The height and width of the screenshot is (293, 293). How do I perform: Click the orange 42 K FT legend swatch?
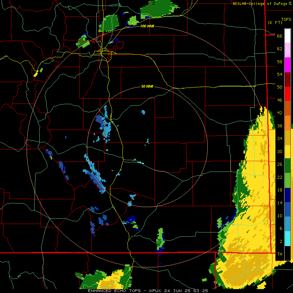point(287,123)
